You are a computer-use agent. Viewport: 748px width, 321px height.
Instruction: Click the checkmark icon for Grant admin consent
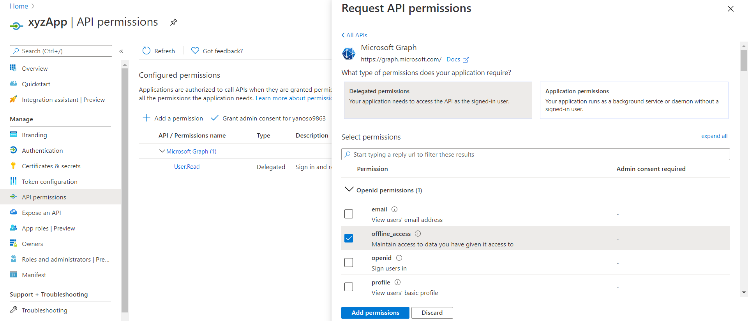click(214, 118)
